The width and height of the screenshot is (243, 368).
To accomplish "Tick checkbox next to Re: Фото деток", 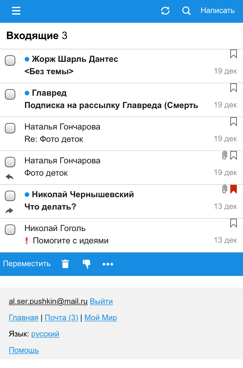I will [x=10, y=128].
